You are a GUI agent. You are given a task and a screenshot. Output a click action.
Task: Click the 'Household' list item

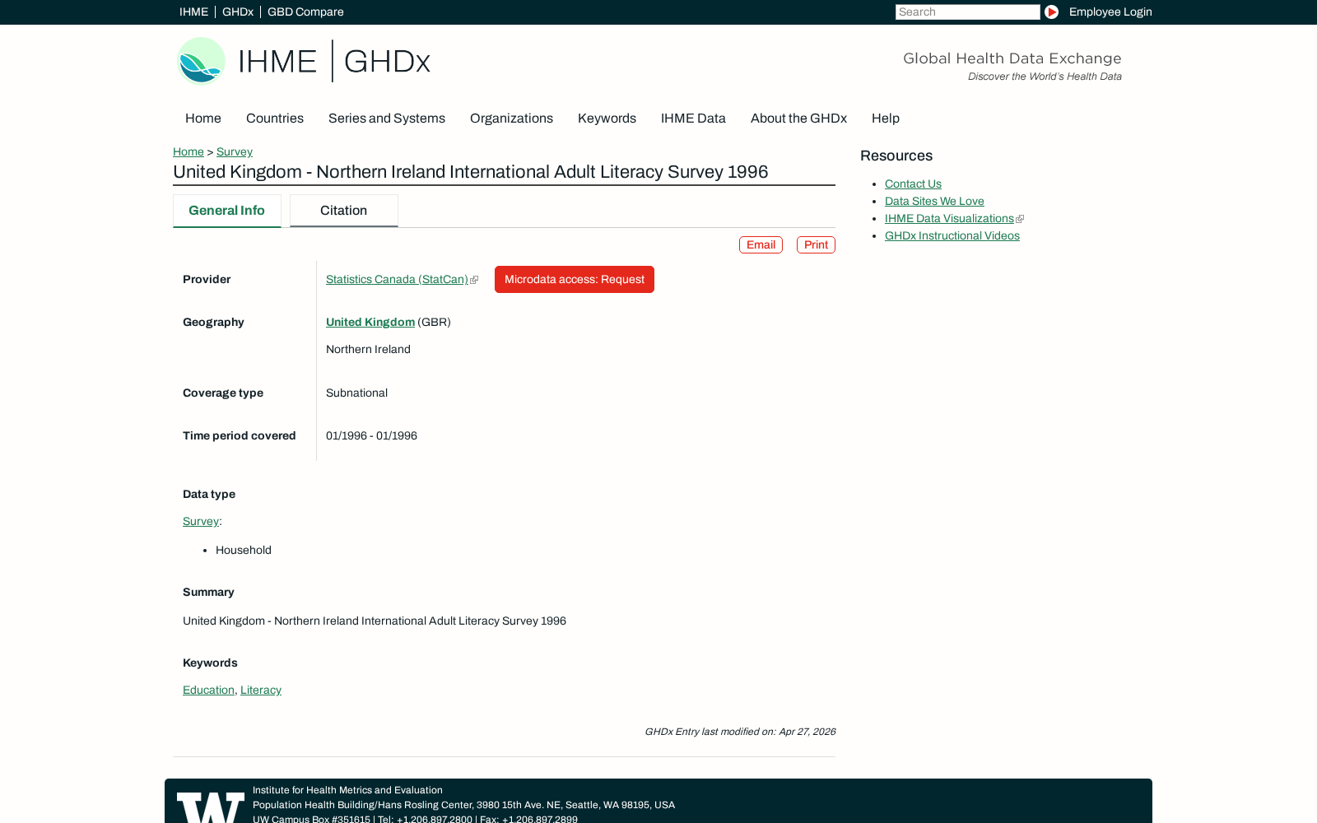[x=244, y=550]
